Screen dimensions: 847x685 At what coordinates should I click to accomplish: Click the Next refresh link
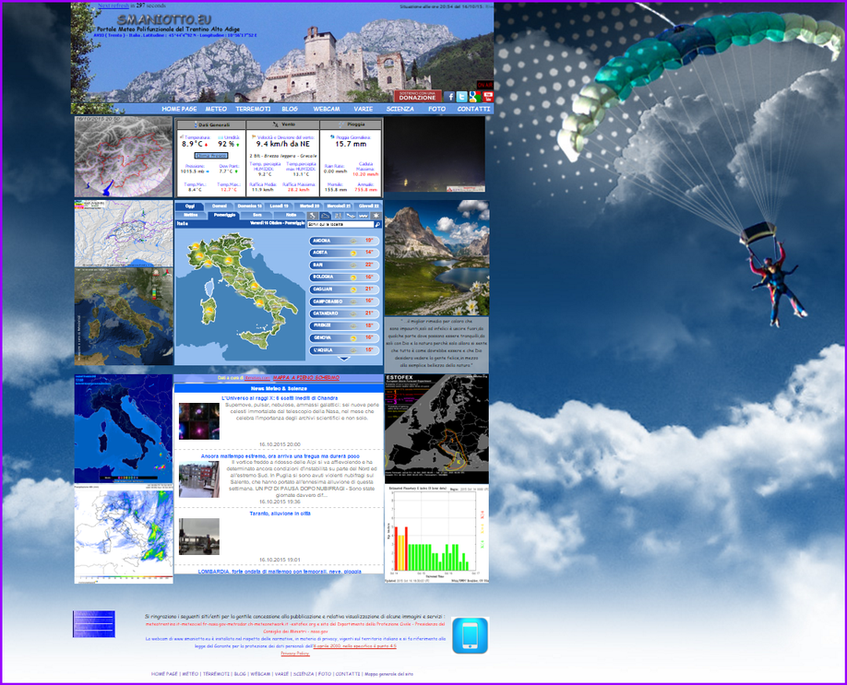(x=113, y=6)
